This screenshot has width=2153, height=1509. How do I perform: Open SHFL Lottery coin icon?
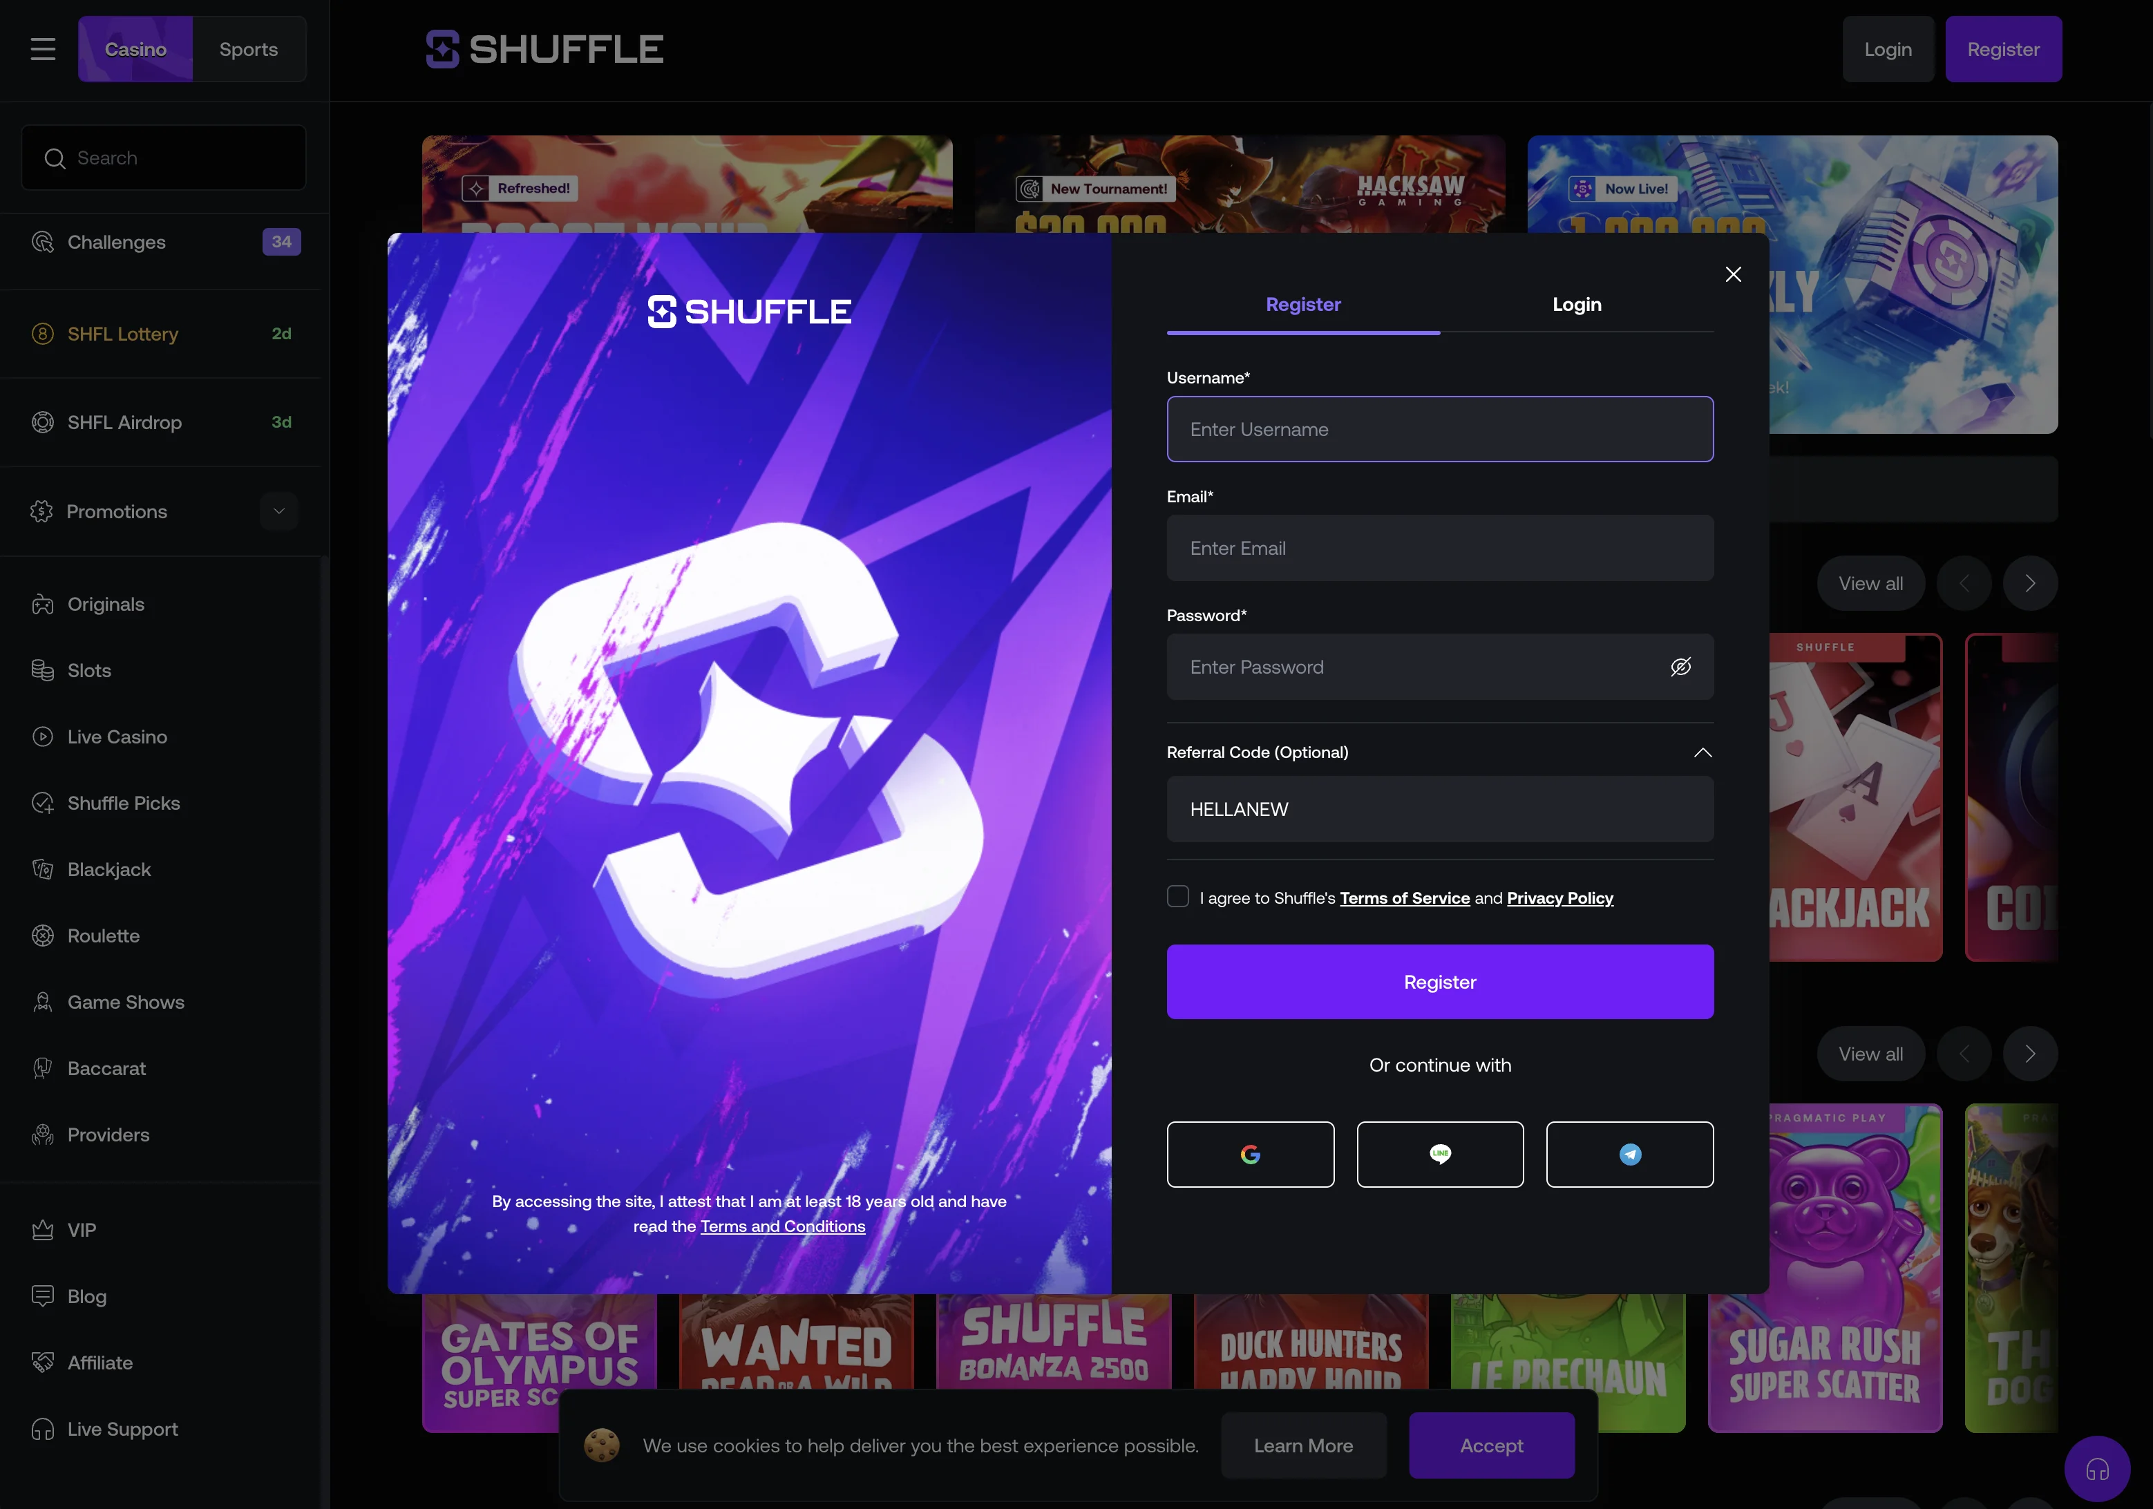[x=42, y=334]
